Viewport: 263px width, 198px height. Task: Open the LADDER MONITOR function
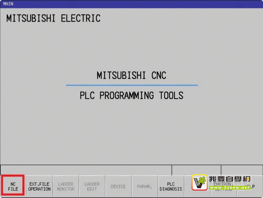(66, 186)
